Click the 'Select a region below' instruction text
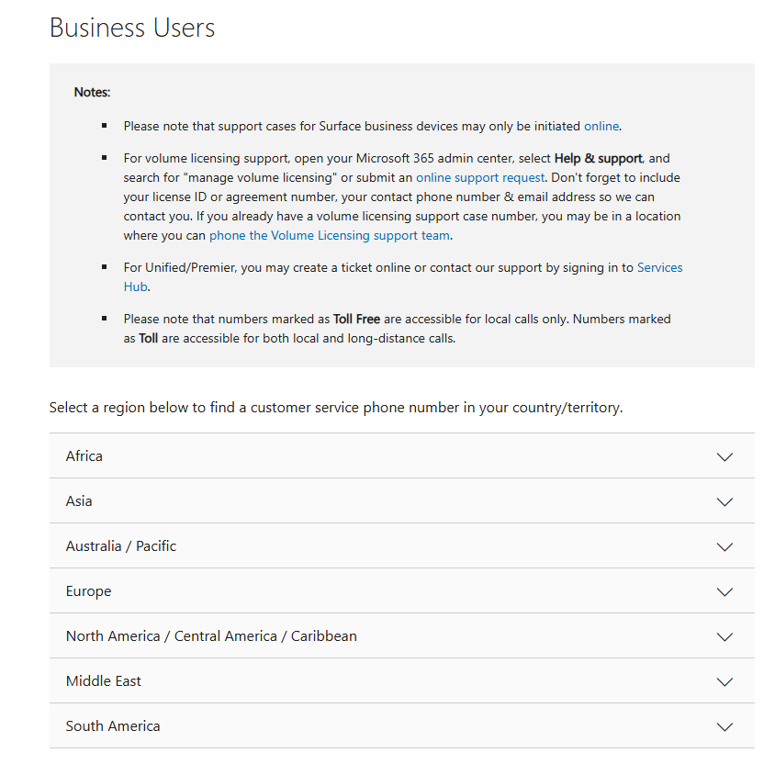Screen dimensions: 775x764 [x=336, y=407]
